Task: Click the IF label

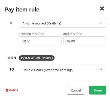Action: [x=12, y=23]
